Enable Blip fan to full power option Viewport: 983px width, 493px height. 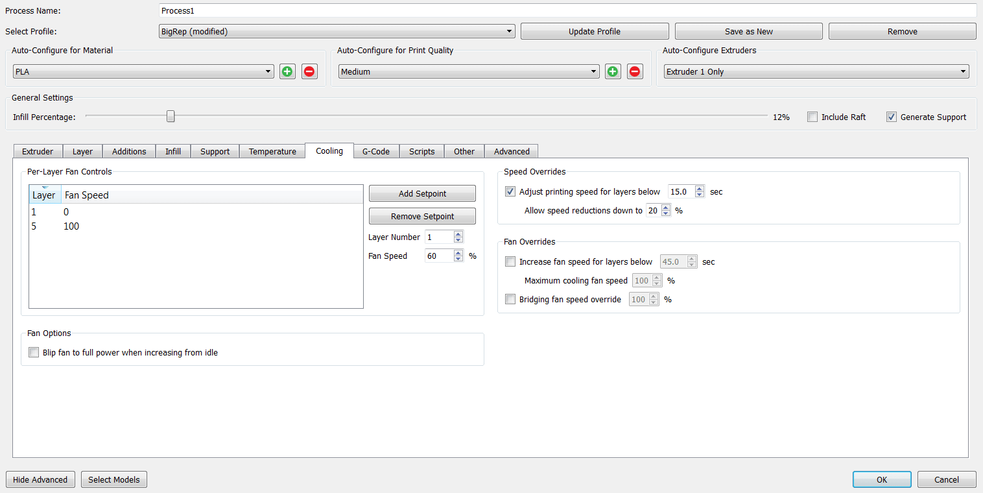(34, 353)
